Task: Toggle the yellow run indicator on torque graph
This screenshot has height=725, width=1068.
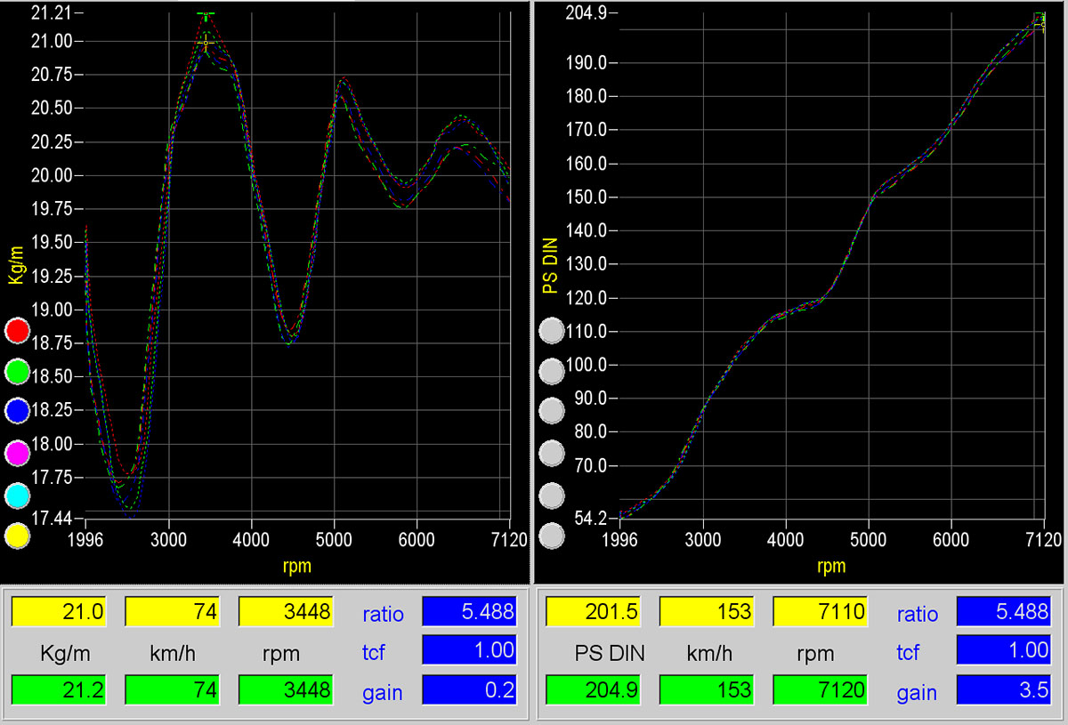Action: point(18,536)
